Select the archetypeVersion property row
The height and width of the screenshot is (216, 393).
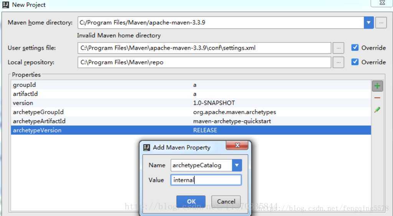coord(191,130)
